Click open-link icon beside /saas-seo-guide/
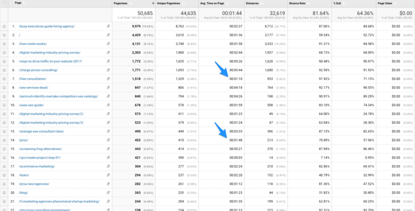The height and width of the screenshot is (211, 415). (108, 105)
